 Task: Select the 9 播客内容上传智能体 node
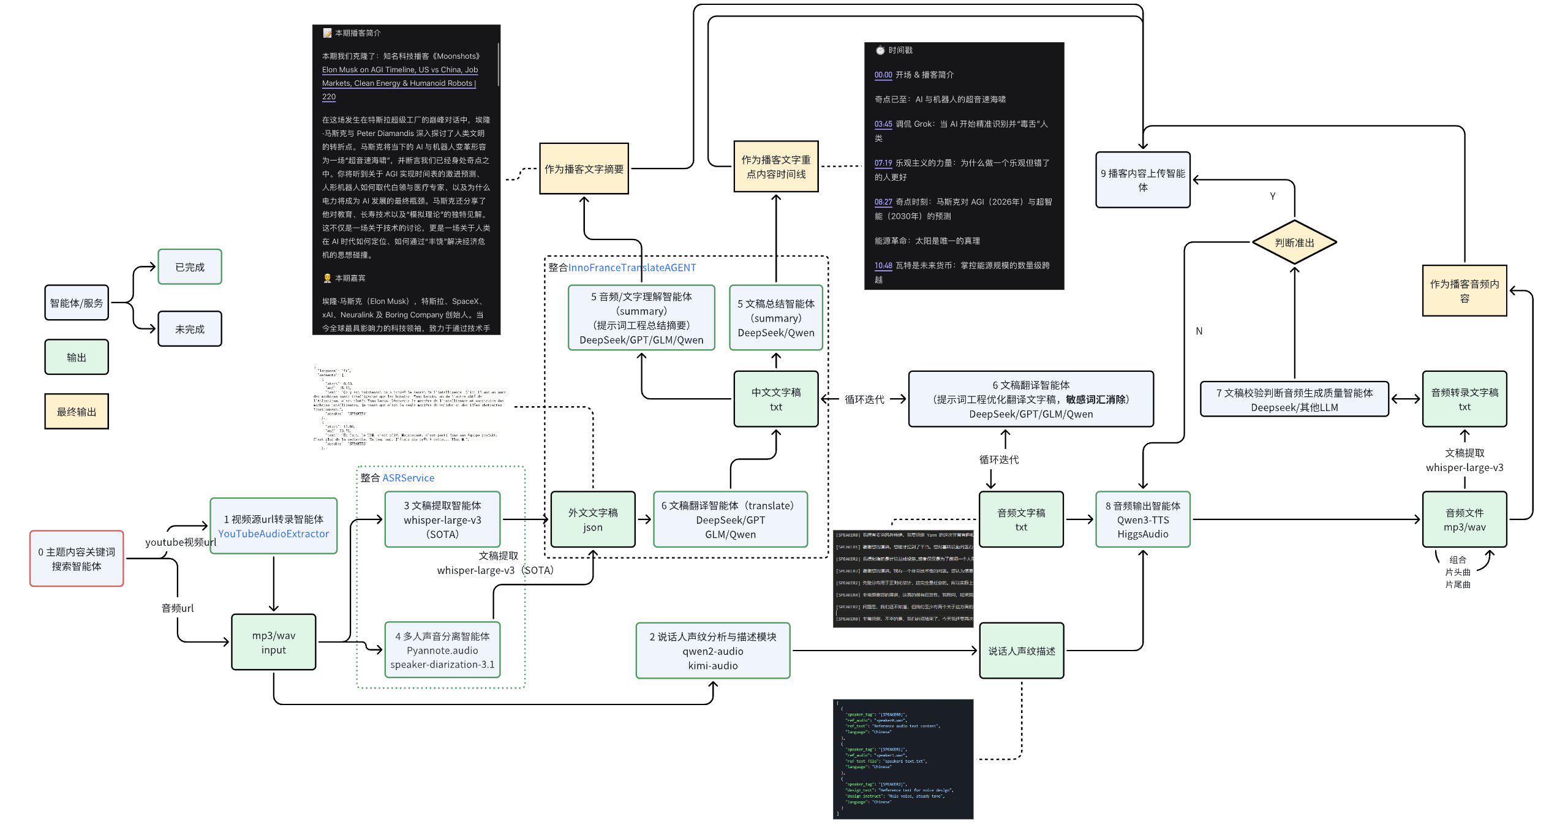(1142, 180)
